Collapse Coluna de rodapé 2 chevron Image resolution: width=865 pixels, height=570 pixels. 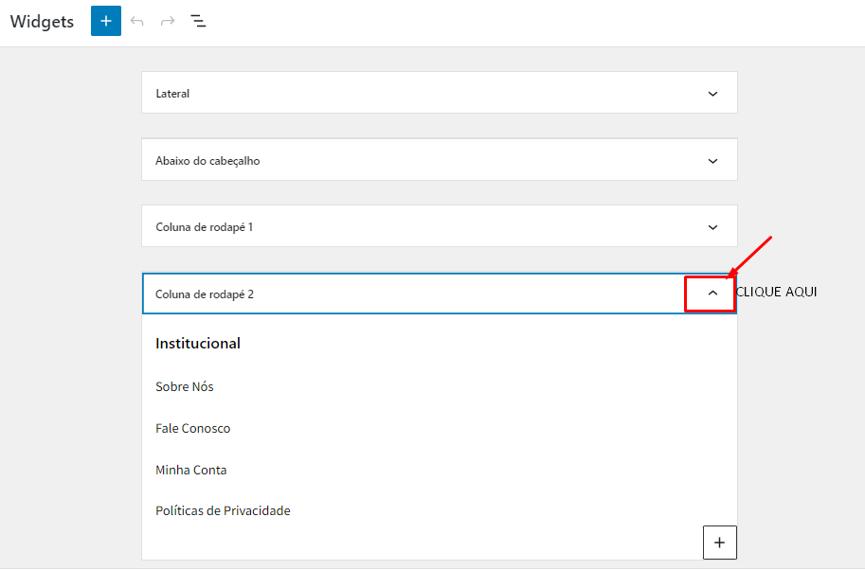pyautogui.click(x=712, y=293)
